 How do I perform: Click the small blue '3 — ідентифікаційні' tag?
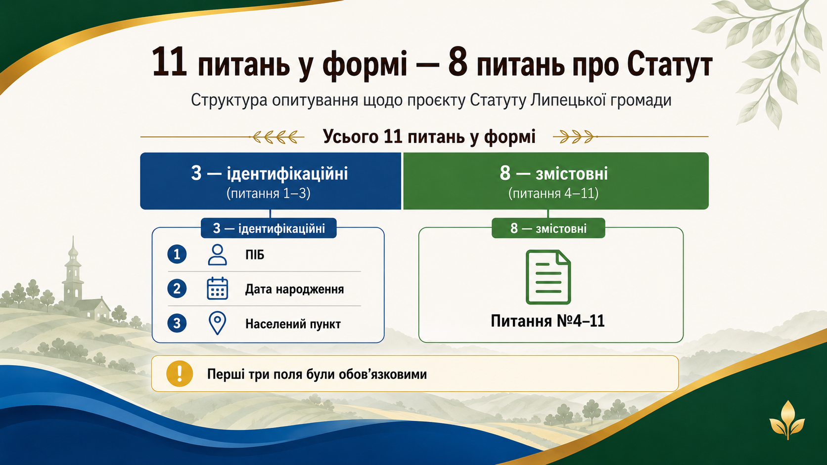pos(269,228)
